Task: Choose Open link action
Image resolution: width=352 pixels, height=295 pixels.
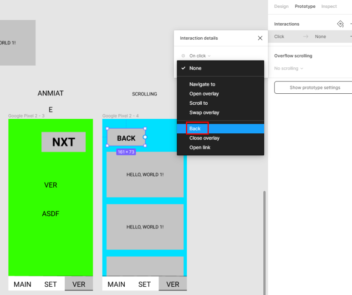Action: click(x=220, y=147)
